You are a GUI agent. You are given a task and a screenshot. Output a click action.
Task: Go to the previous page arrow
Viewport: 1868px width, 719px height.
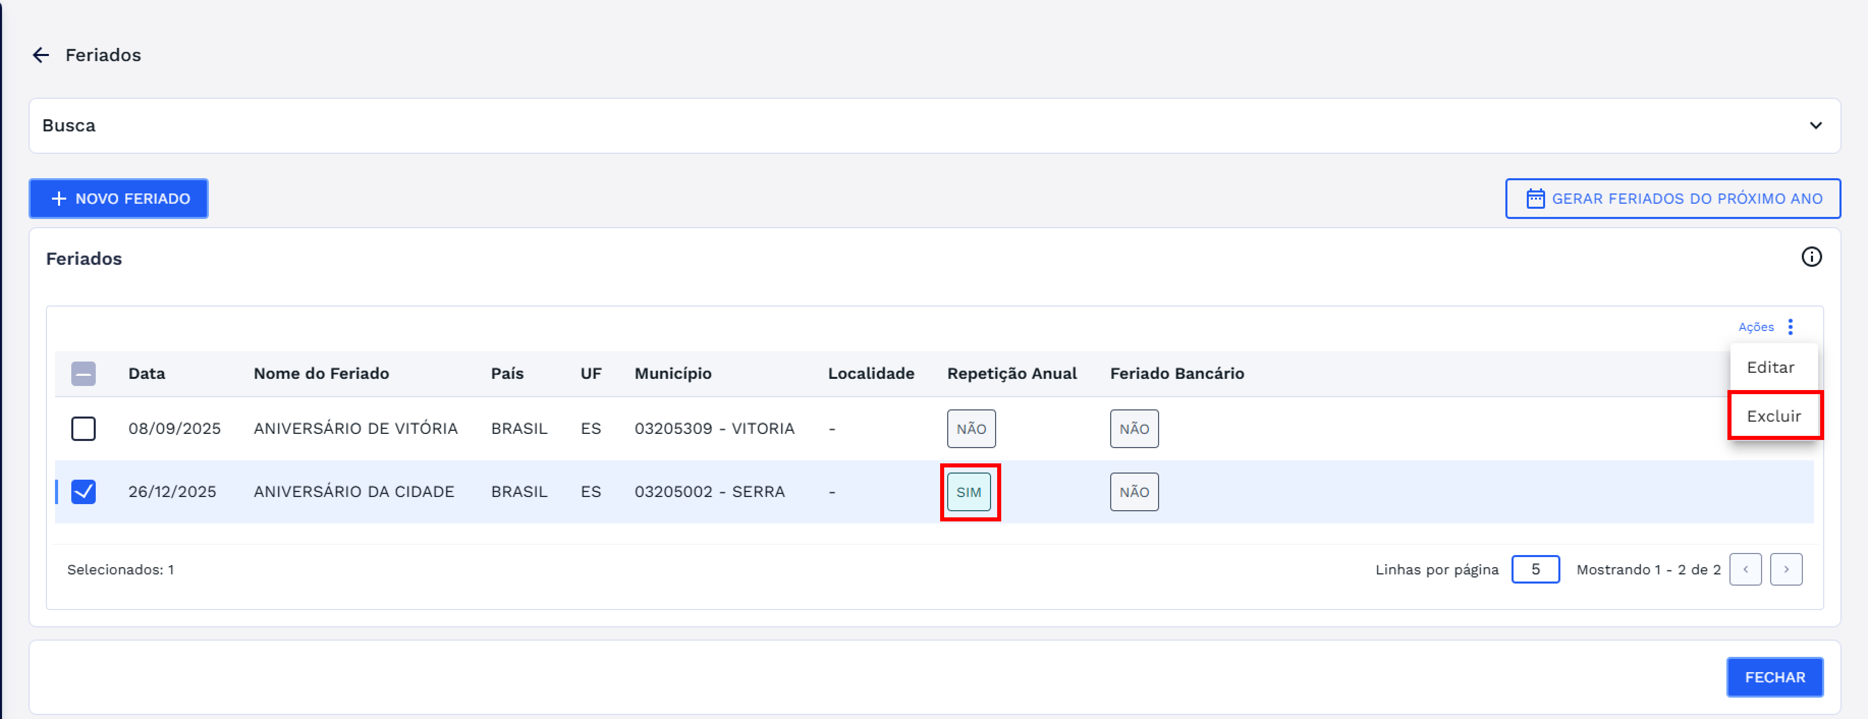point(1745,570)
